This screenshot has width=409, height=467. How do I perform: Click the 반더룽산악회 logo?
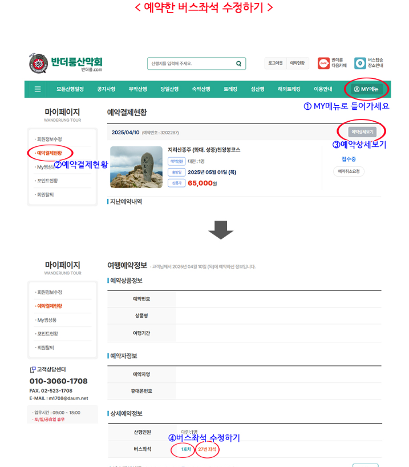coord(66,63)
